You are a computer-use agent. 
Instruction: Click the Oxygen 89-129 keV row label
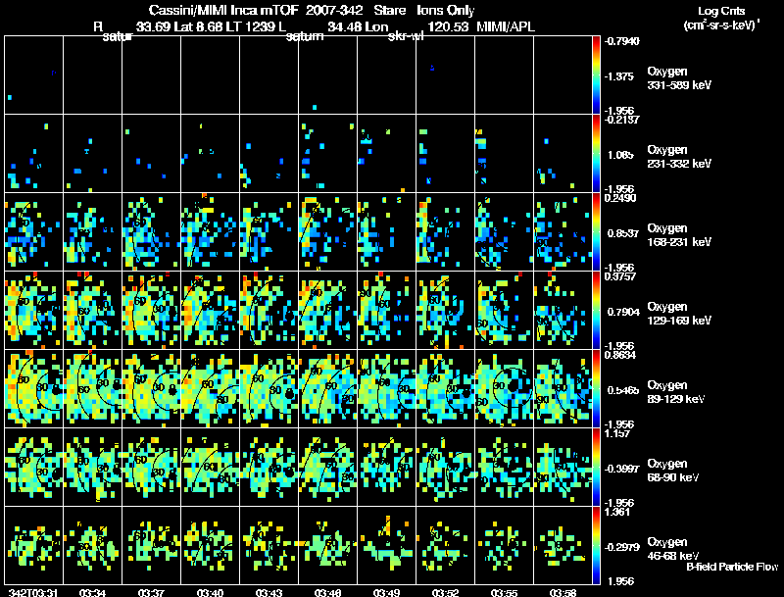tap(676, 392)
